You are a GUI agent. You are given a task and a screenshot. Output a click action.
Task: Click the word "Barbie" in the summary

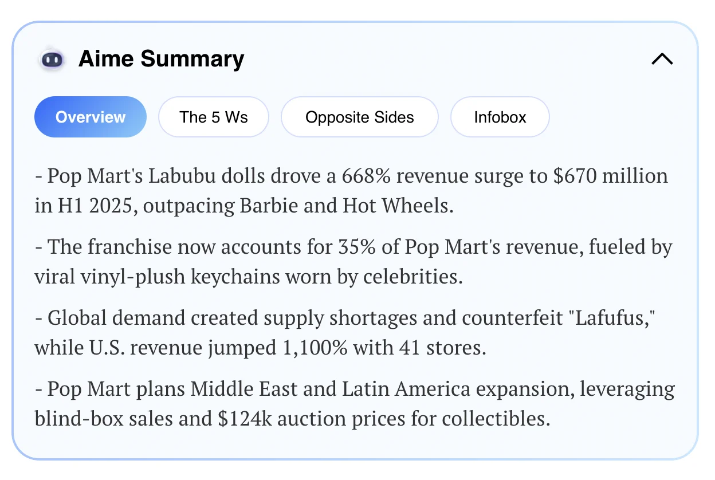point(269,206)
